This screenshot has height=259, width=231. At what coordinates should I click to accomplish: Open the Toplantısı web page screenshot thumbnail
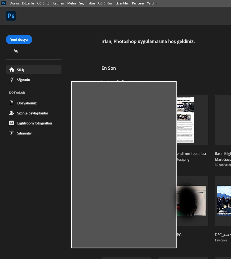pos(185,120)
